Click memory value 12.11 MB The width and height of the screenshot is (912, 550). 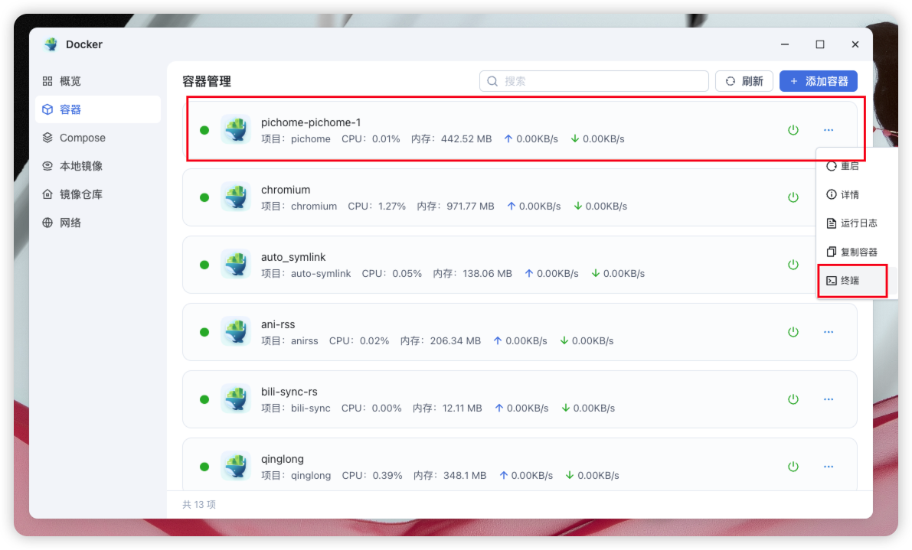(x=463, y=409)
